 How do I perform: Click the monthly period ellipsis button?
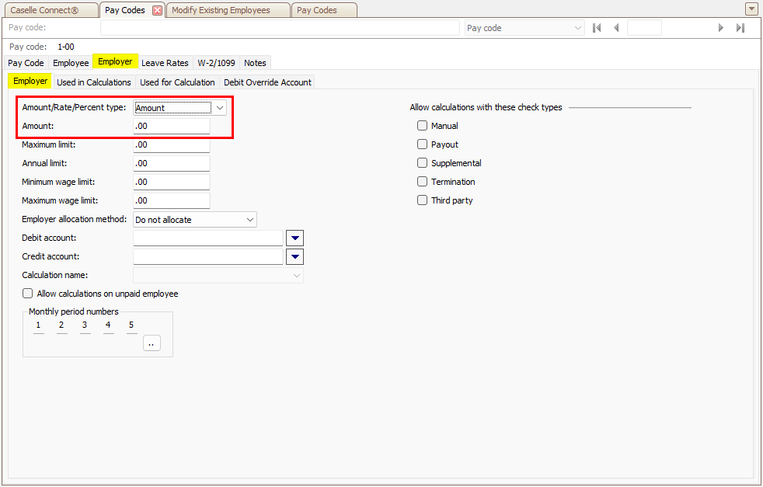click(x=152, y=343)
